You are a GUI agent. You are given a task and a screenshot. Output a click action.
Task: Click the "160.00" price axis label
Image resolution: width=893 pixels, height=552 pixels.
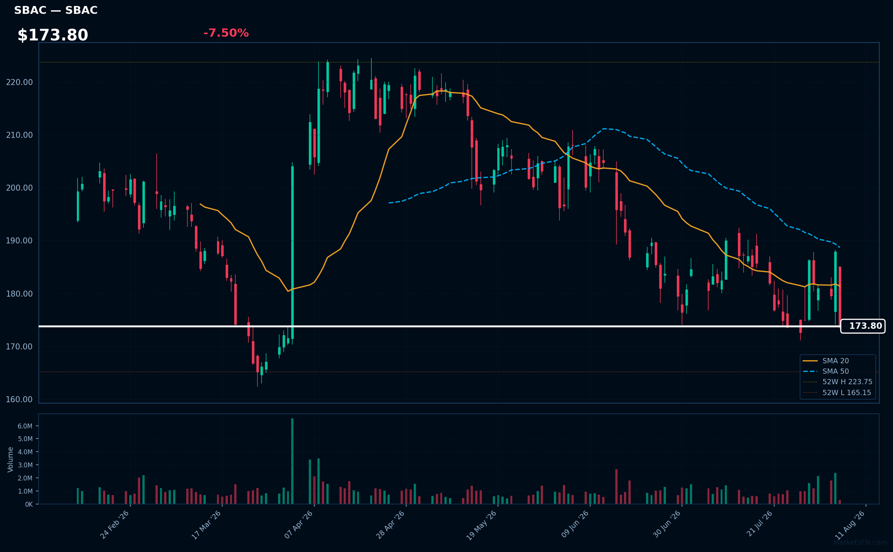point(19,400)
